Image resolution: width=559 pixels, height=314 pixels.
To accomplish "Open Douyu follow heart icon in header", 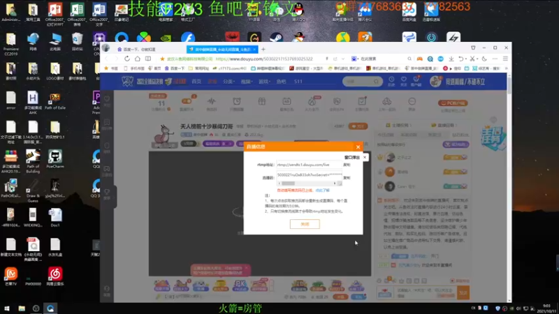I will (x=404, y=81).
